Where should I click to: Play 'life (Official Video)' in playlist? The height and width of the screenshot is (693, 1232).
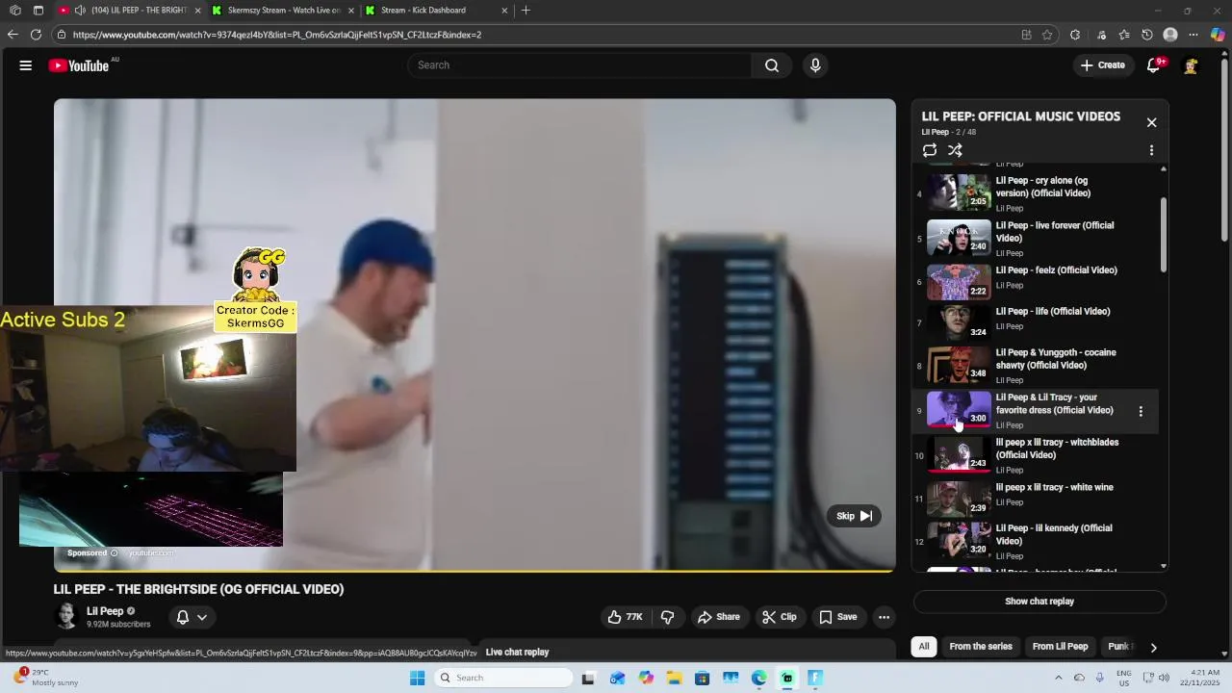coord(1037,322)
